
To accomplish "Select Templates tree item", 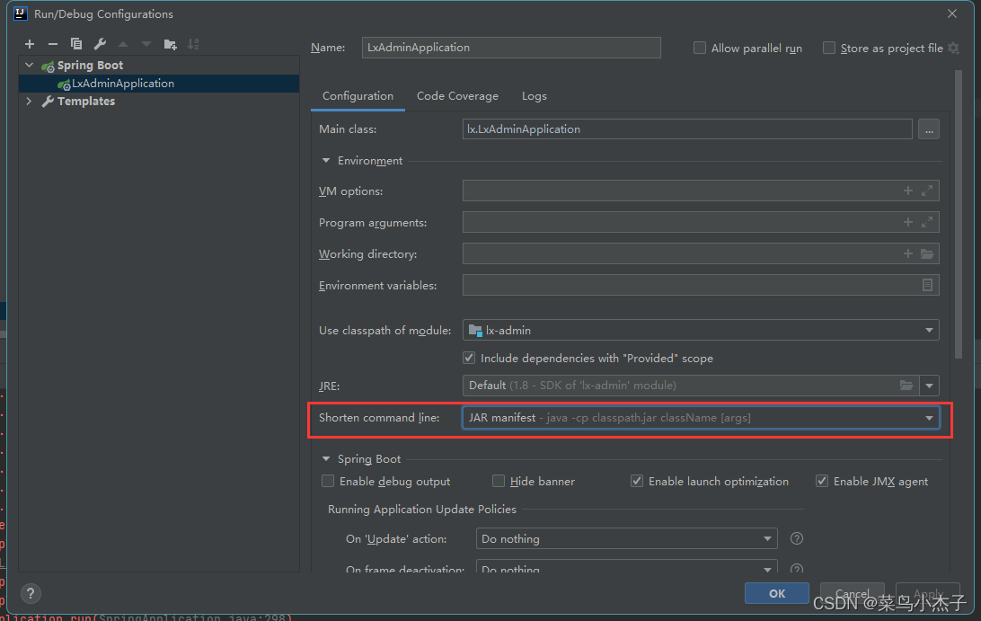I will click(86, 101).
